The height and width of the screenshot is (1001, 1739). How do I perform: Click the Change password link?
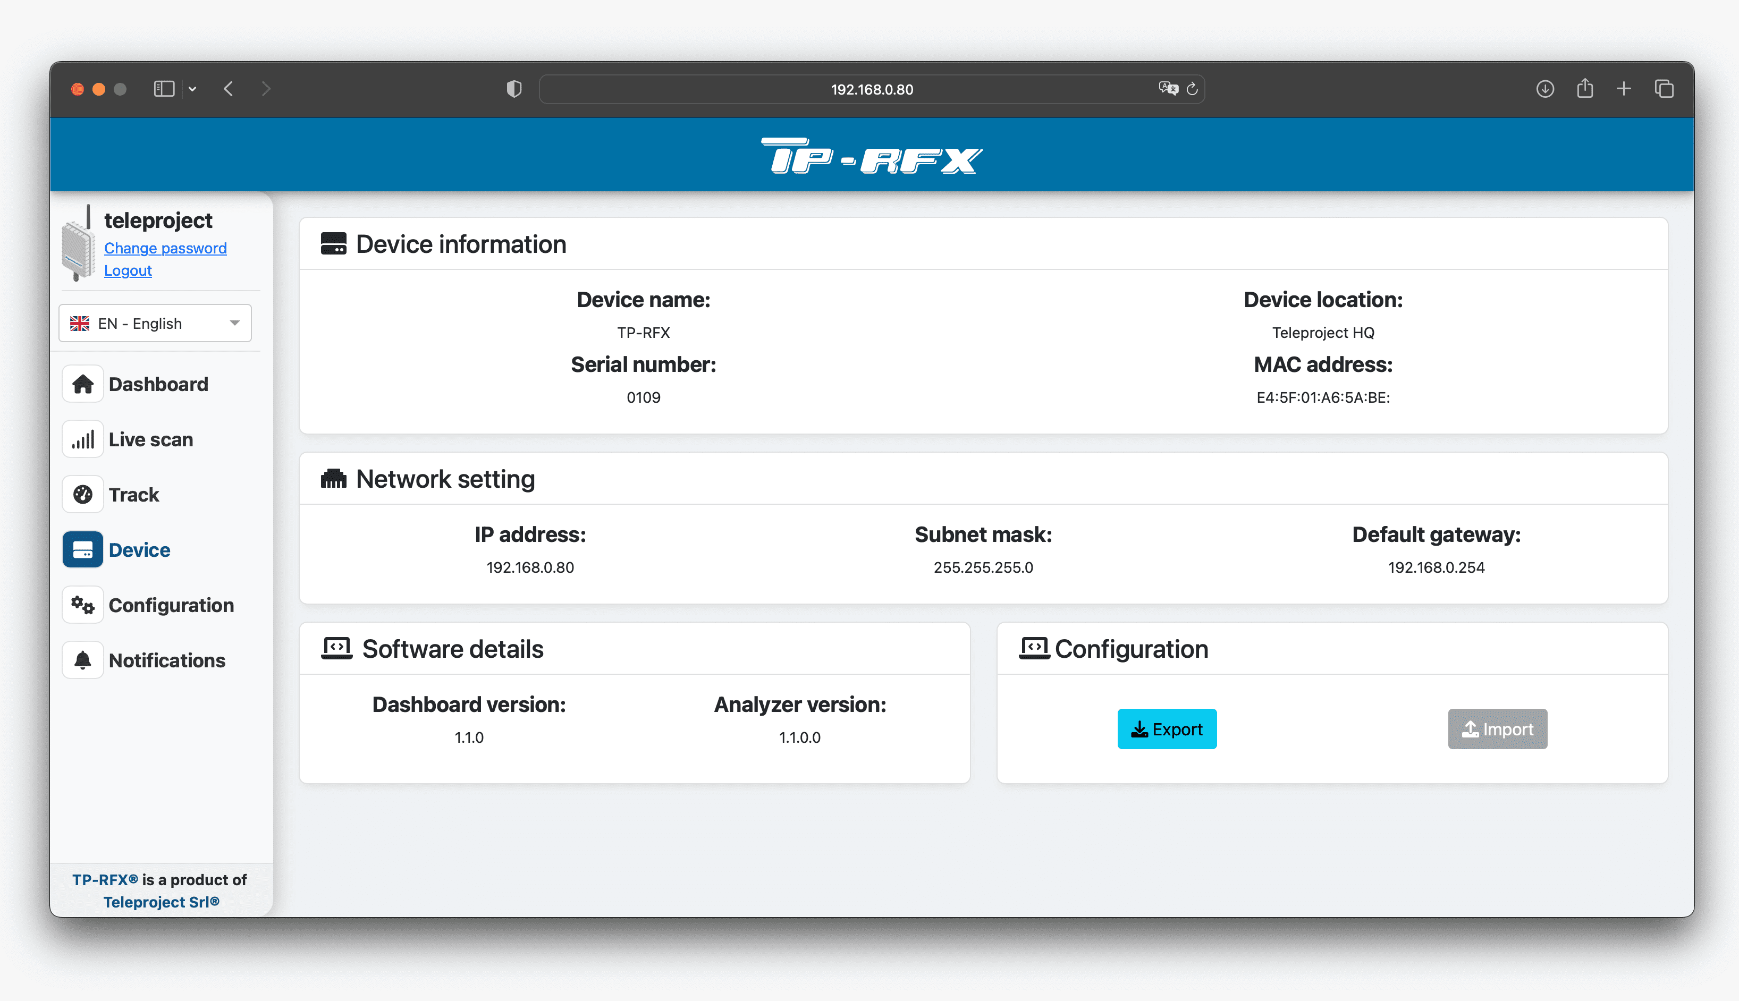pos(165,248)
